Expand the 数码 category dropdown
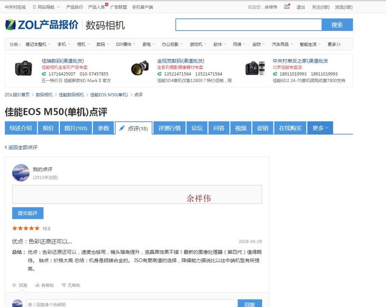This screenshot has height=307, width=386. tap(103, 44)
